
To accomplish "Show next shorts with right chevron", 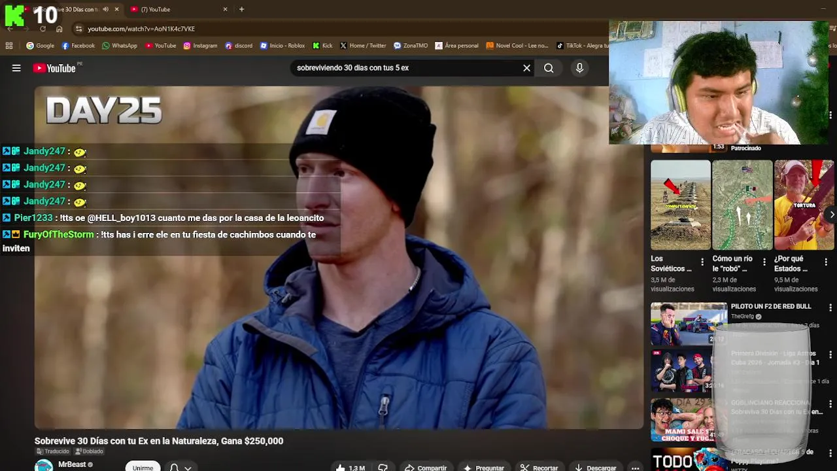I will pos(831,215).
